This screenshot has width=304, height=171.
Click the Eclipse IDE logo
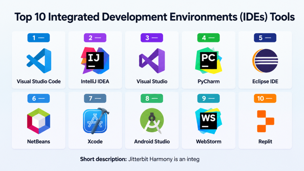click(x=265, y=61)
